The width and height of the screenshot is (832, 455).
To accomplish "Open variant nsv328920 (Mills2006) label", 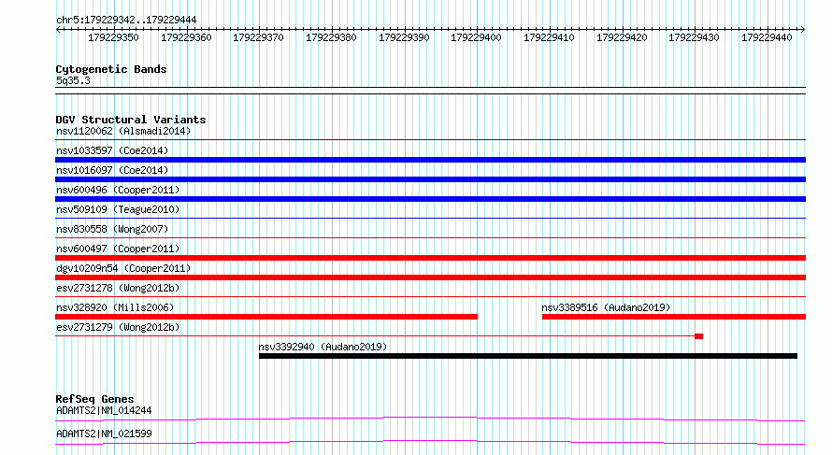I will pos(115,307).
